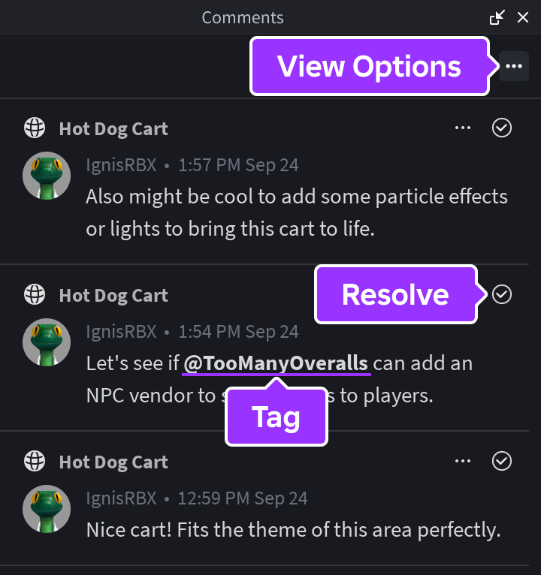Viewport: 541px width, 575px height.
Task: Click globe icon on the particle effects comment
Action: pyautogui.click(x=34, y=128)
